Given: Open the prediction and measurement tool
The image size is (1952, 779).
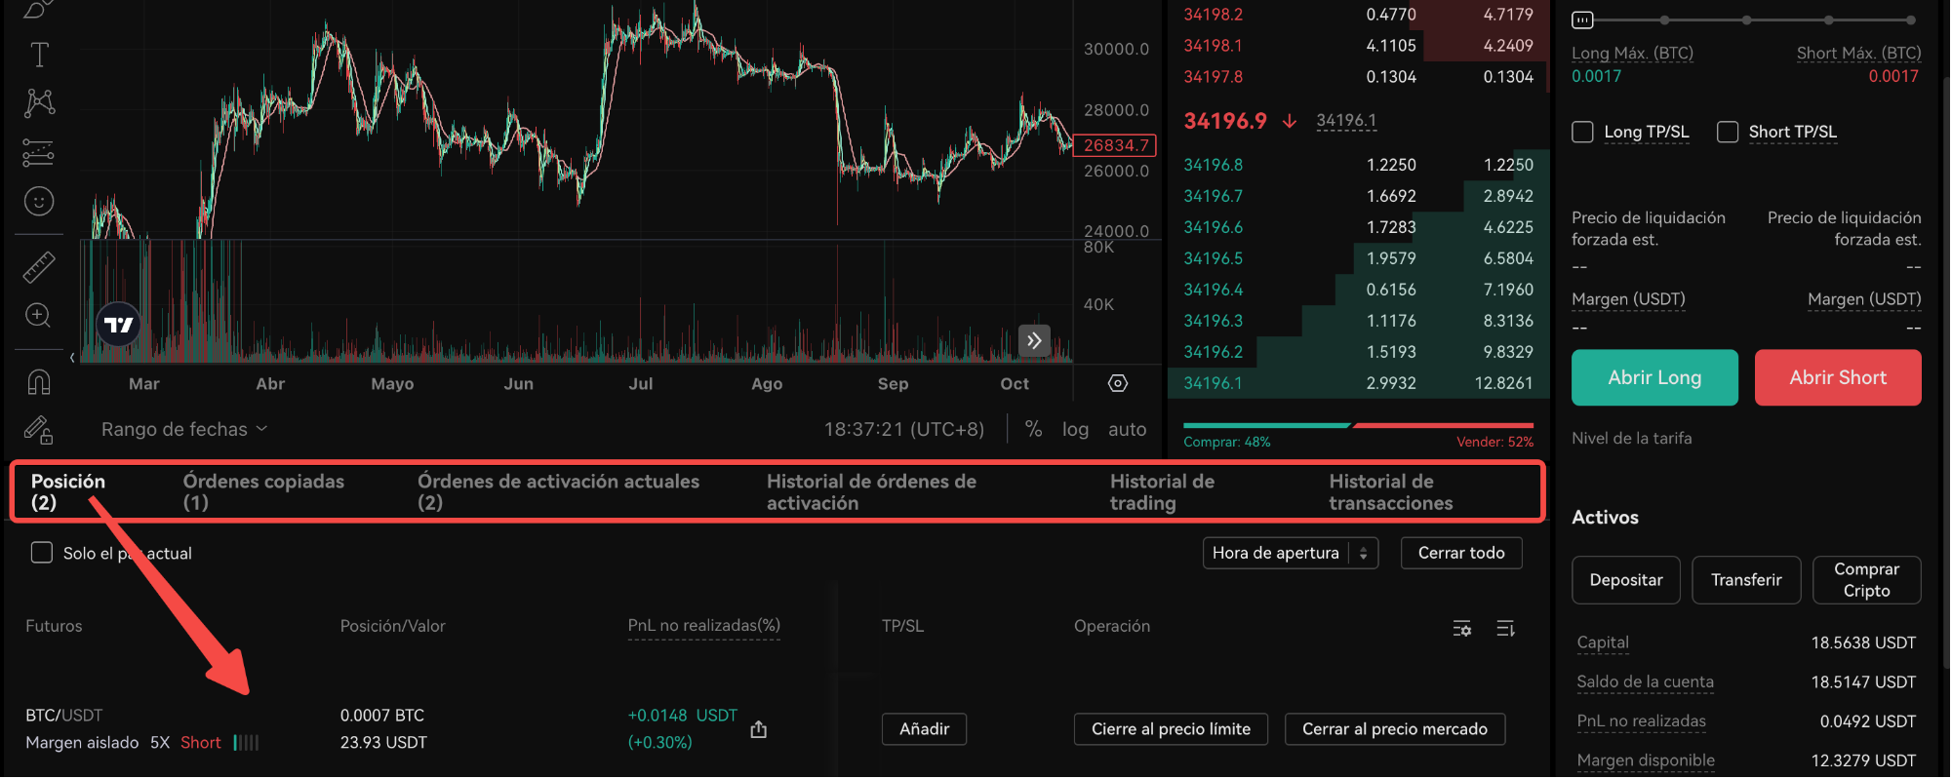Looking at the screenshot, I should pyautogui.click(x=39, y=153).
